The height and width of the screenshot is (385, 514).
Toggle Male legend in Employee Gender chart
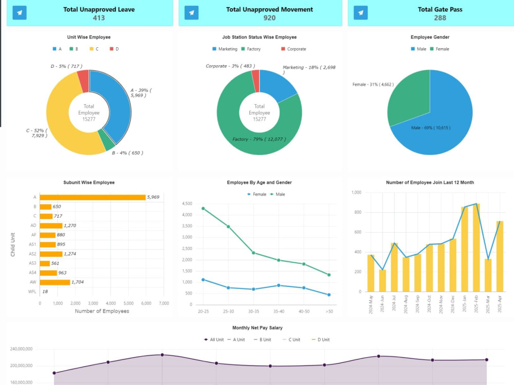418,49
